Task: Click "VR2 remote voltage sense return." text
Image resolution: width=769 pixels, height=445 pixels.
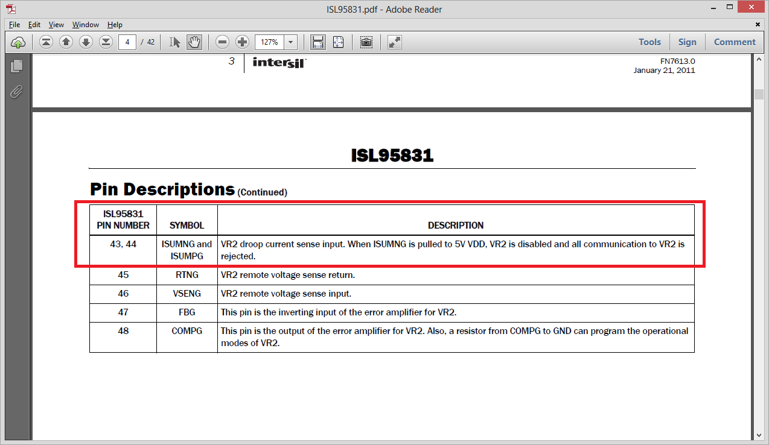Action: click(x=288, y=275)
